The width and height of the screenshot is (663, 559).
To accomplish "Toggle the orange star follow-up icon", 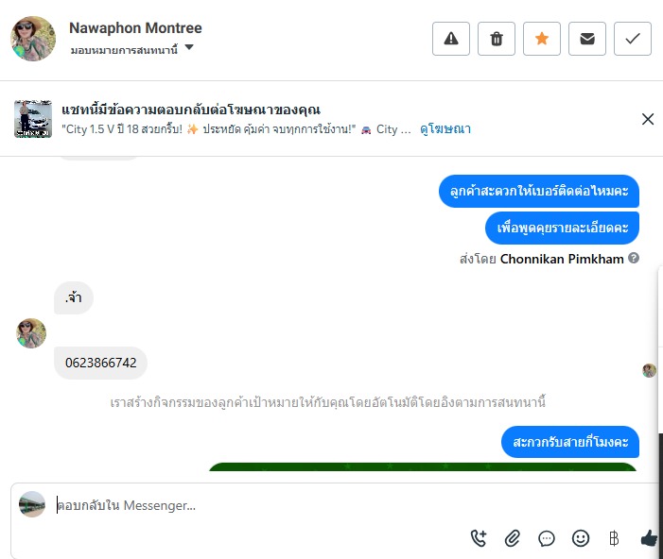I will 542,39.
